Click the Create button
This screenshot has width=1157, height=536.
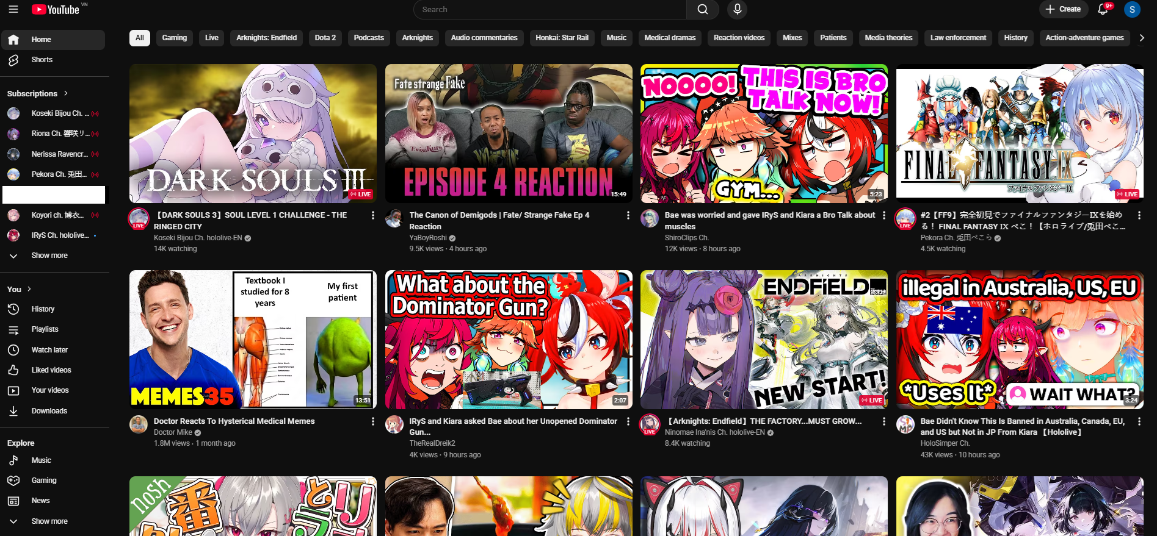point(1064,9)
